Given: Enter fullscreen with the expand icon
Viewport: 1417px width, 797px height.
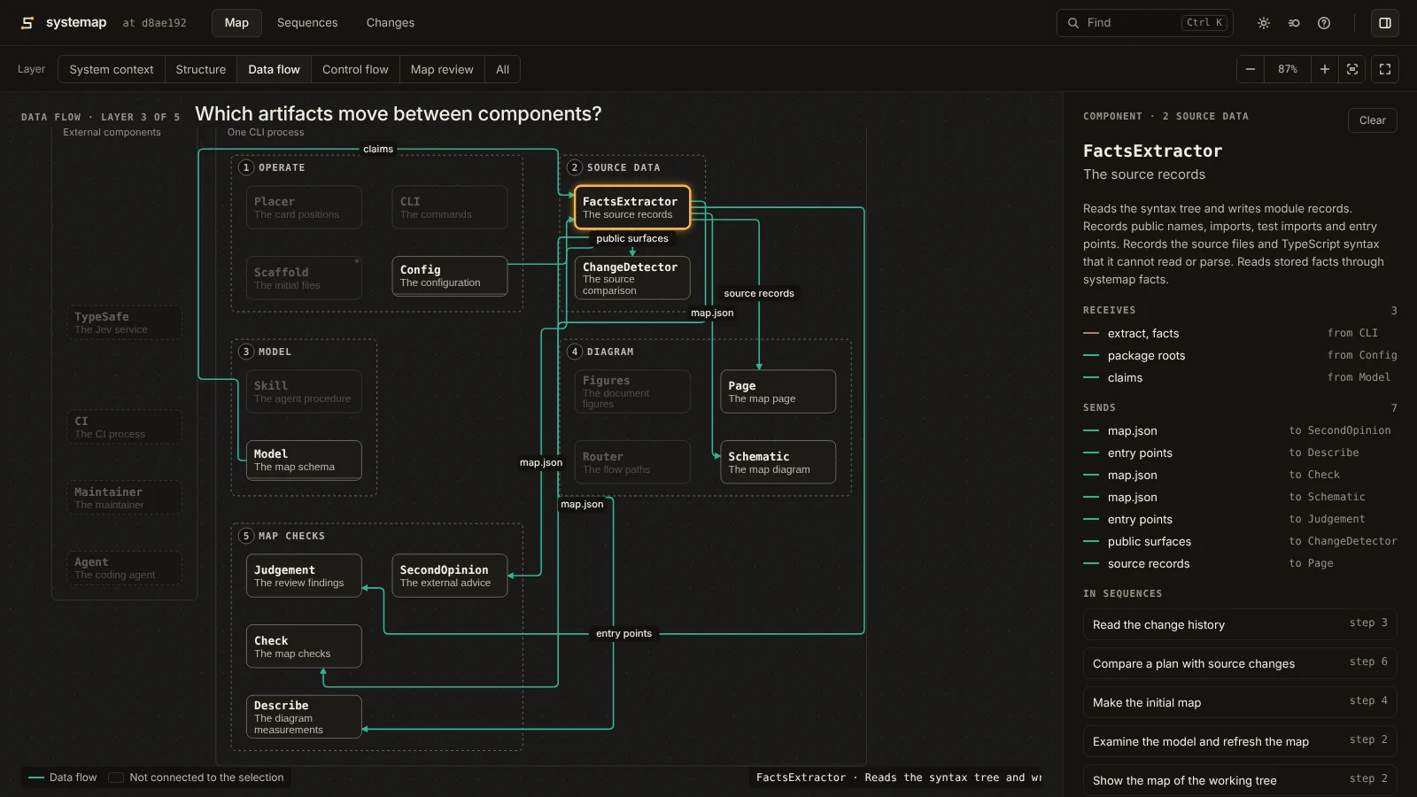Looking at the screenshot, I should click(1385, 69).
